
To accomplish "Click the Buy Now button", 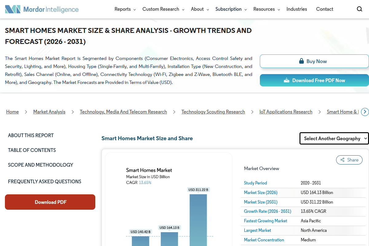I will (x=314, y=61).
